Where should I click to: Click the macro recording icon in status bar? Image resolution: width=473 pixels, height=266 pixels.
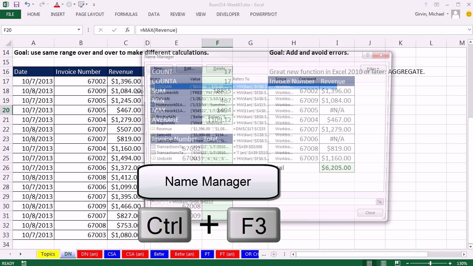24,263
